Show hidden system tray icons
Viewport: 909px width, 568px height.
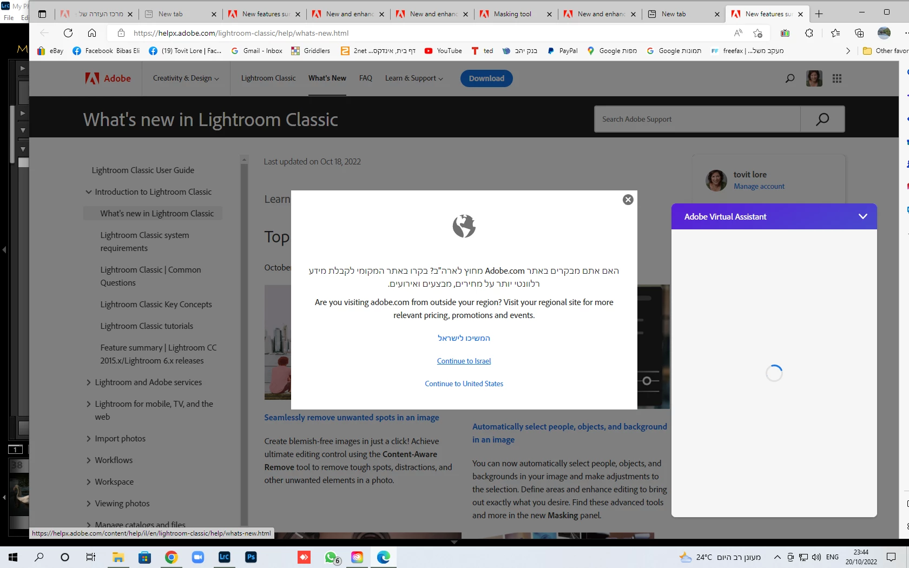pos(777,557)
